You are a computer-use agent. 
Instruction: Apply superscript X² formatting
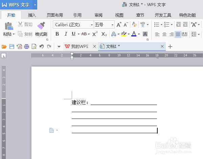95,34
